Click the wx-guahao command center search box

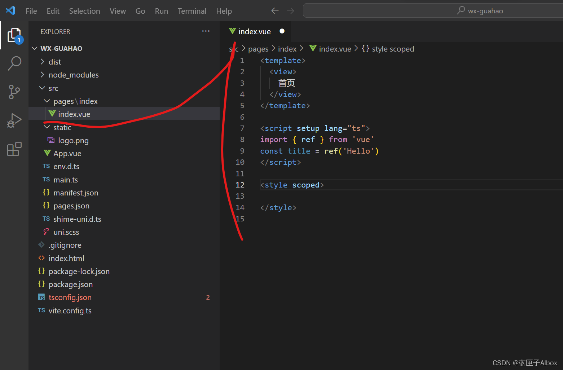(x=433, y=11)
